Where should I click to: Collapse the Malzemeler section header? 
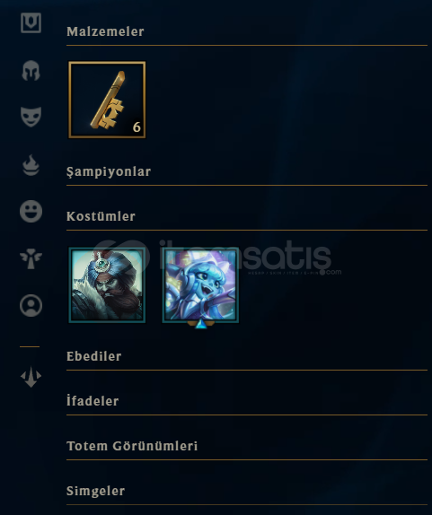(x=105, y=31)
